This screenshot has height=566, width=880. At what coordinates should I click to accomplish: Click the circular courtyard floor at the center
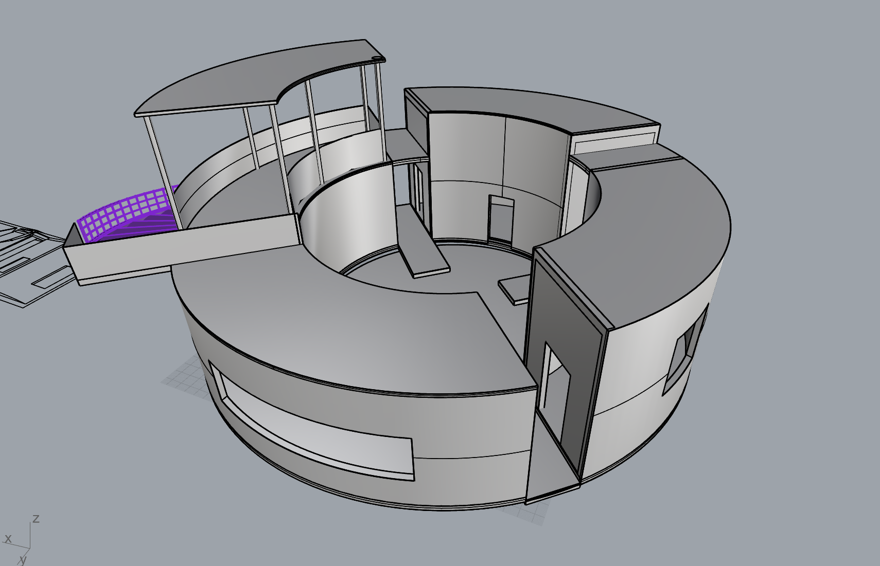tap(463, 267)
